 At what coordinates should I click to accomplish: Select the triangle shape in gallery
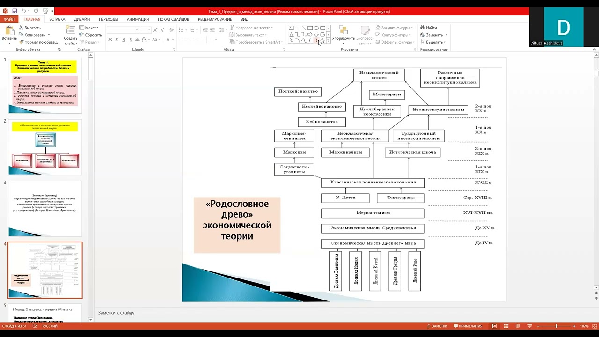pyautogui.click(x=292, y=34)
